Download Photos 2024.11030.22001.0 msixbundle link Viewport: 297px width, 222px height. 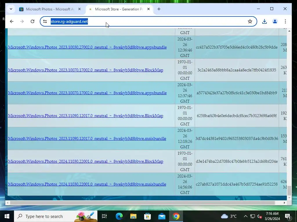click(87, 184)
